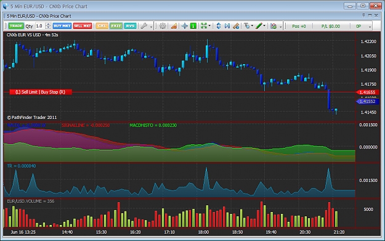Click the green EXIT position button

coord(116,26)
